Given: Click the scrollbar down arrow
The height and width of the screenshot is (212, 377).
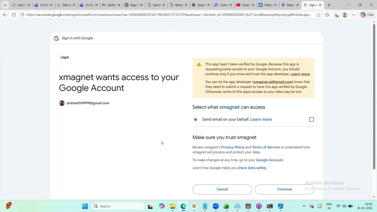Looking at the screenshot, I should pos(374,197).
